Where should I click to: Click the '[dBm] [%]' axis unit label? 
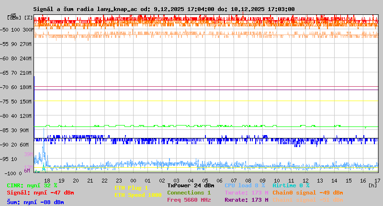[20, 18]
